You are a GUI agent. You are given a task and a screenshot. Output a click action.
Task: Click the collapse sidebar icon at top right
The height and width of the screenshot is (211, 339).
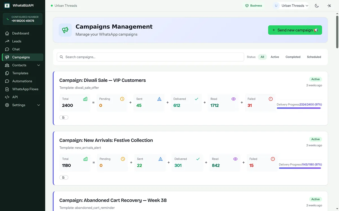pyautogui.click(x=329, y=6)
